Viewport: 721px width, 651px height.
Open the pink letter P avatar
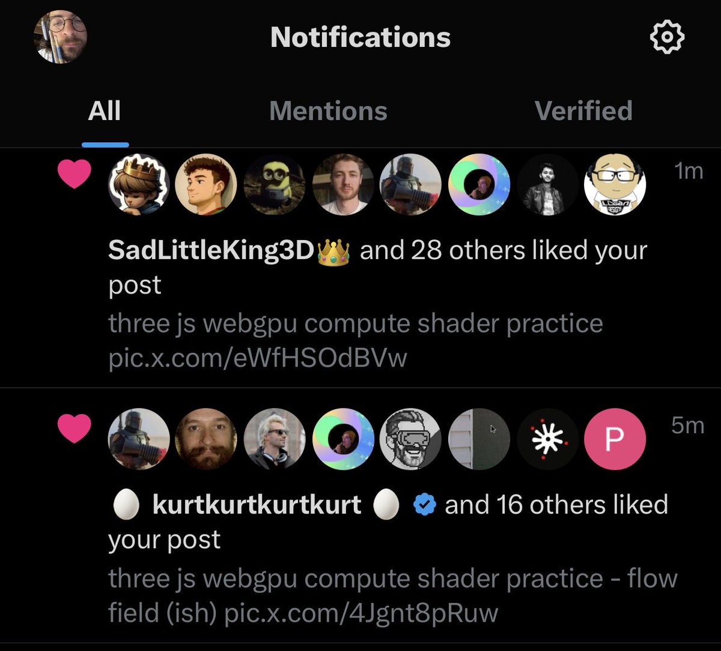point(615,439)
